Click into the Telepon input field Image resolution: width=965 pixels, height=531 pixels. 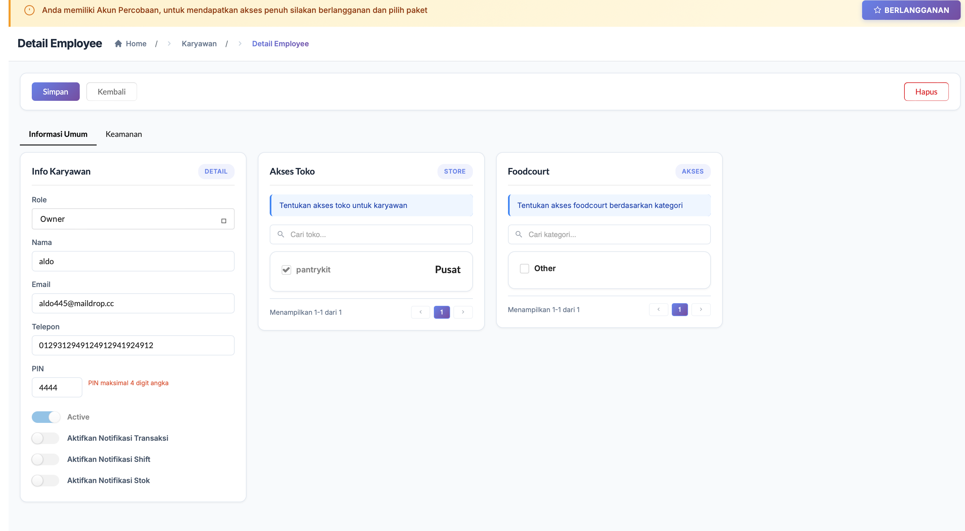[133, 345]
